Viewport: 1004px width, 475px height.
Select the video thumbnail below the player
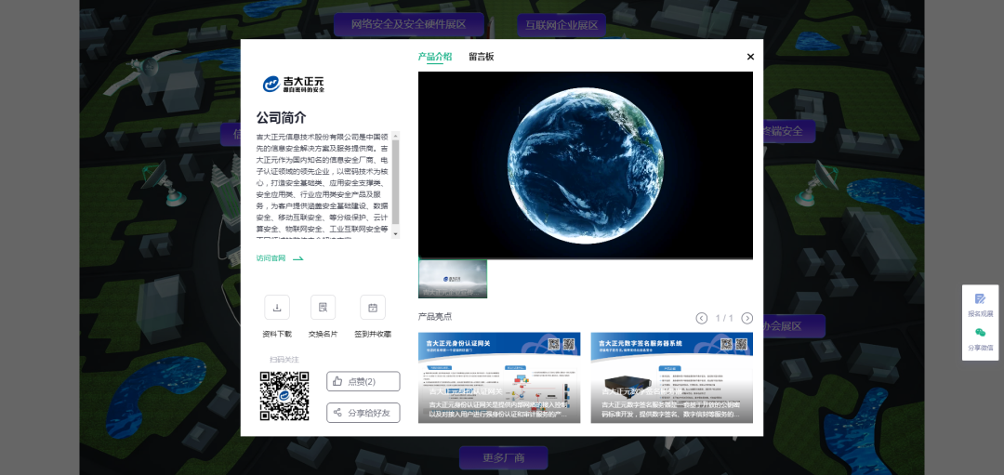pyautogui.click(x=453, y=279)
